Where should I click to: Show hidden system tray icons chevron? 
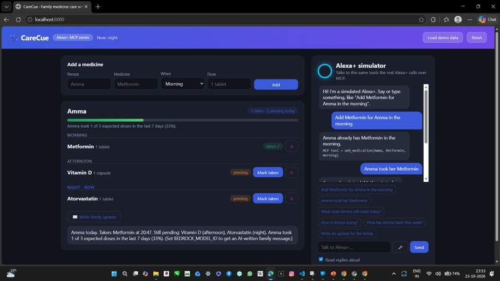394,274
